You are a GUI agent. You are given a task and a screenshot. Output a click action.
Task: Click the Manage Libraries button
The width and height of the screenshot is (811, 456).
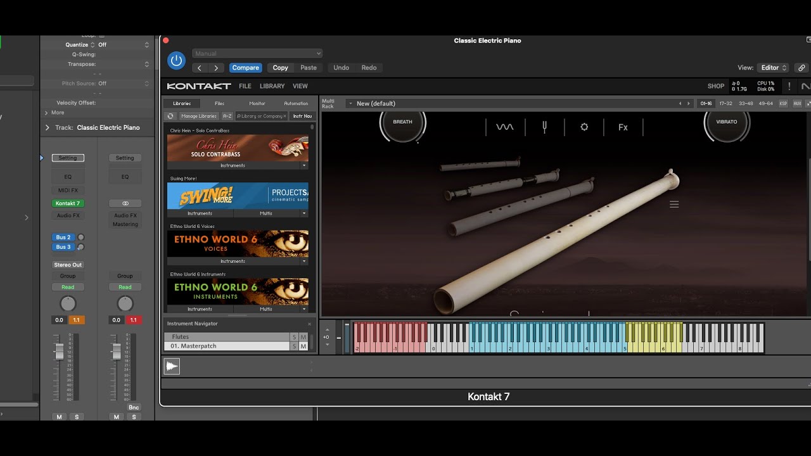pos(199,116)
